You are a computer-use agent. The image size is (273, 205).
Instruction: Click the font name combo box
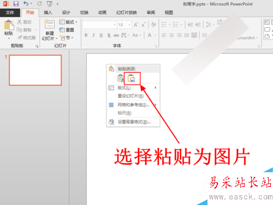[99, 25]
